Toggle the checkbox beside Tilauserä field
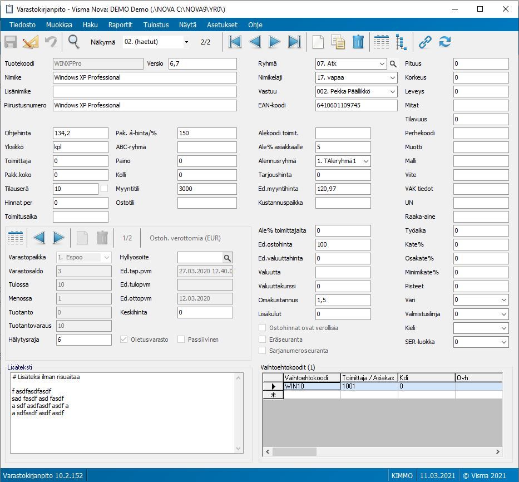Screen dimensions: 519x482 pos(104,189)
